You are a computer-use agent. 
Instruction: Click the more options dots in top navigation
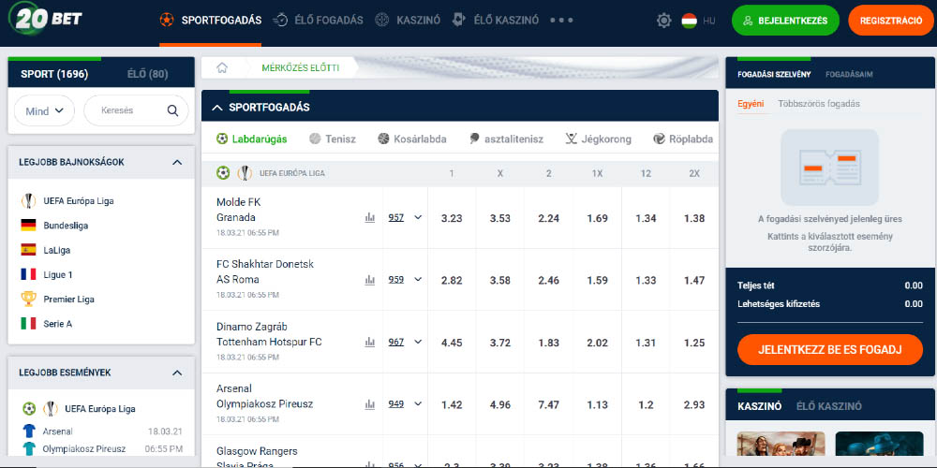[561, 21]
